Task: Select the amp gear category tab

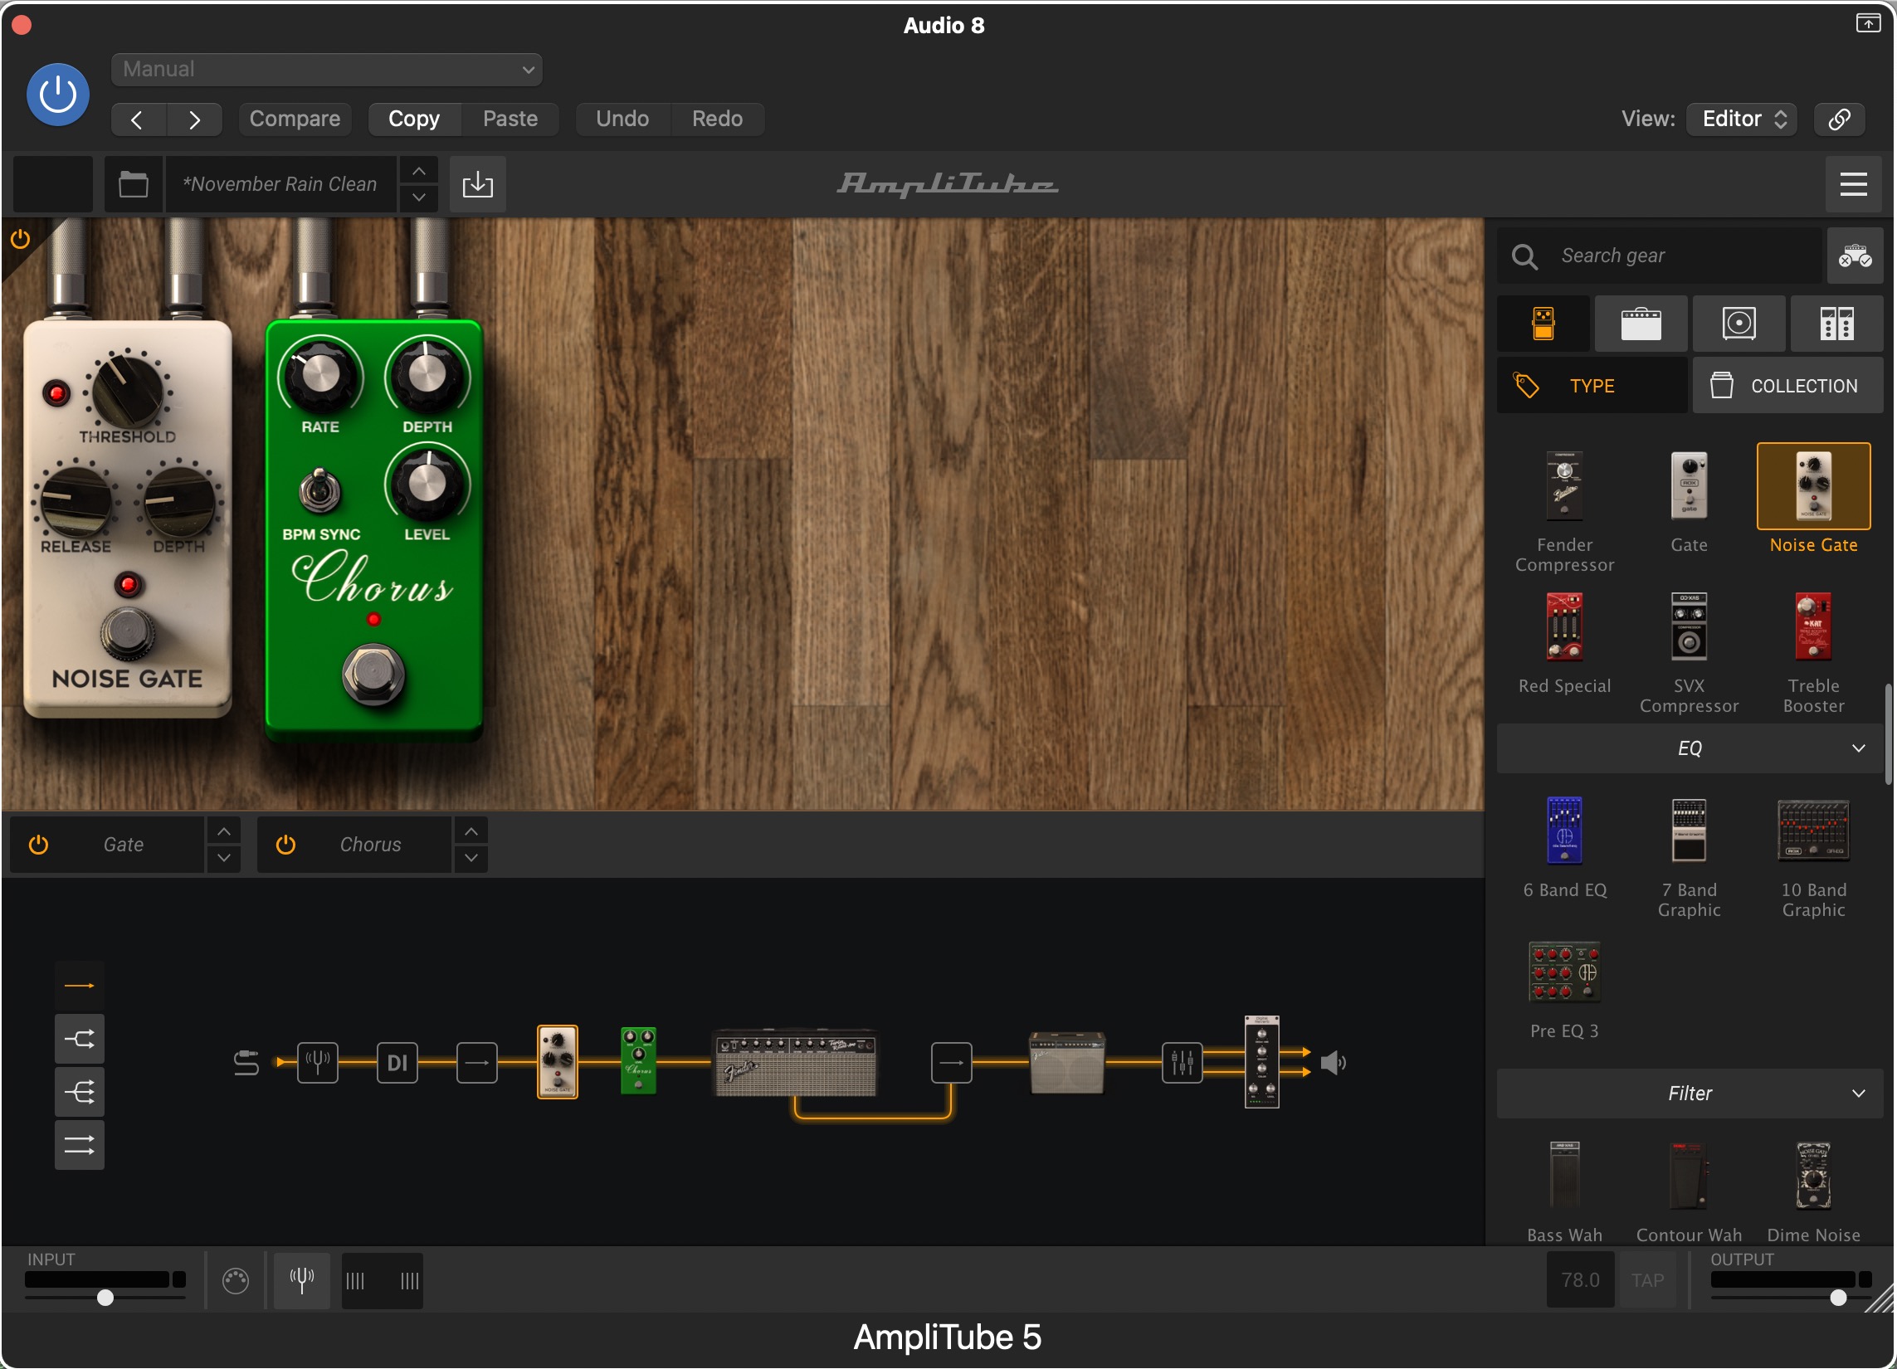Action: [x=1641, y=324]
